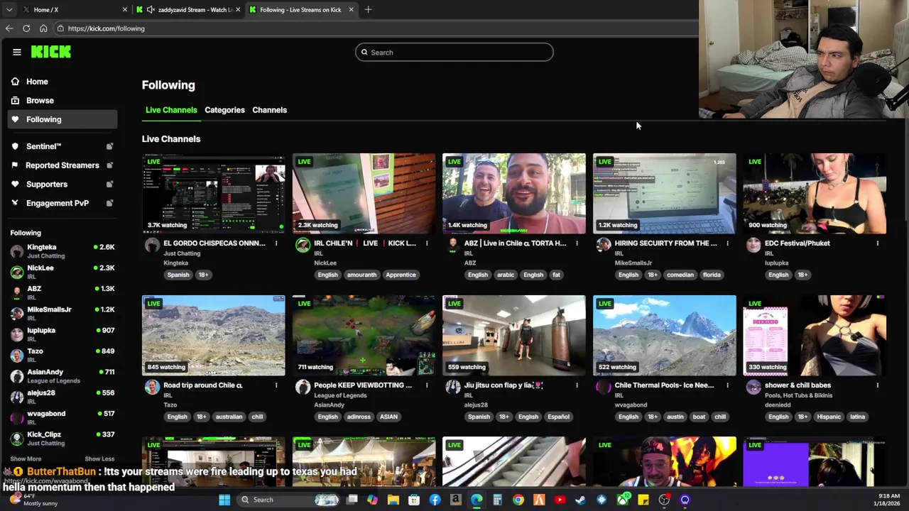
Task: Select the Categories tab
Action: coord(224,110)
